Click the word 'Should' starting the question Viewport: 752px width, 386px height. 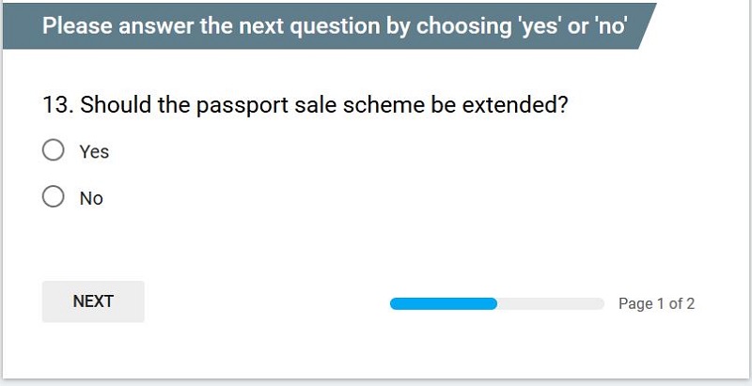(113, 105)
